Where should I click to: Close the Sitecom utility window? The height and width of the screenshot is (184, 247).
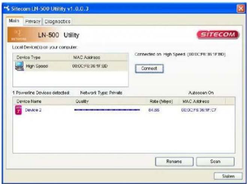pyautogui.click(x=241, y=8)
